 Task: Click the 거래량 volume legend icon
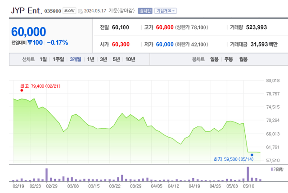coord(272,169)
